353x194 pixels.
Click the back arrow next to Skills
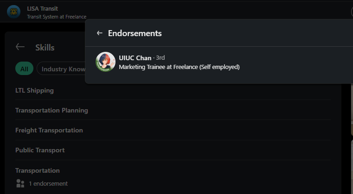pos(20,47)
